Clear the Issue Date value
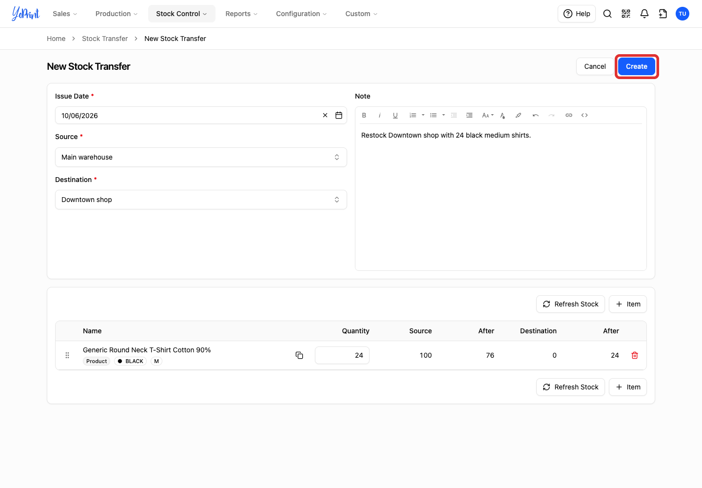This screenshot has width=702, height=488. [x=325, y=115]
